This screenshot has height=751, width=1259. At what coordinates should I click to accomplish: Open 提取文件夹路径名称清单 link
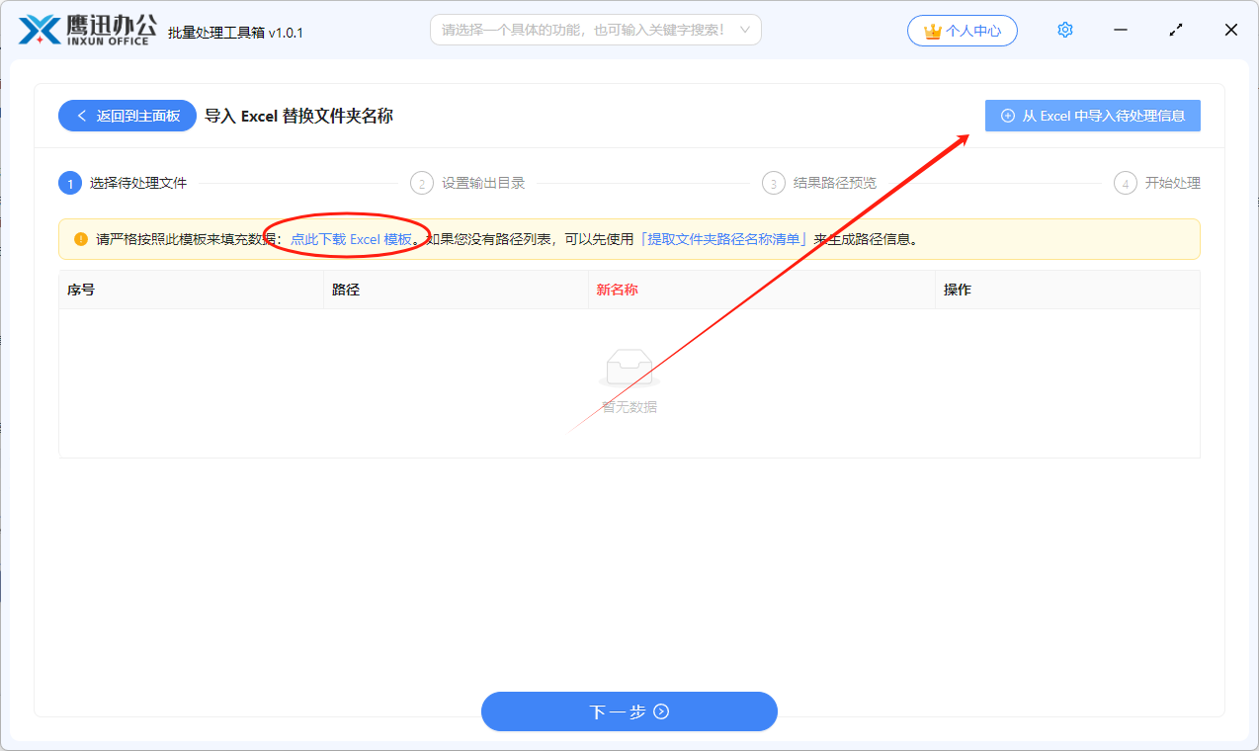click(723, 238)
